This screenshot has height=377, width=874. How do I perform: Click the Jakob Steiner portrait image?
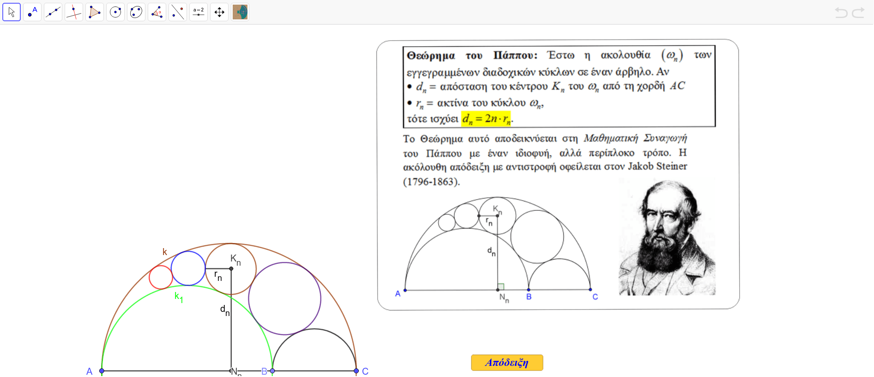(667, 237)
